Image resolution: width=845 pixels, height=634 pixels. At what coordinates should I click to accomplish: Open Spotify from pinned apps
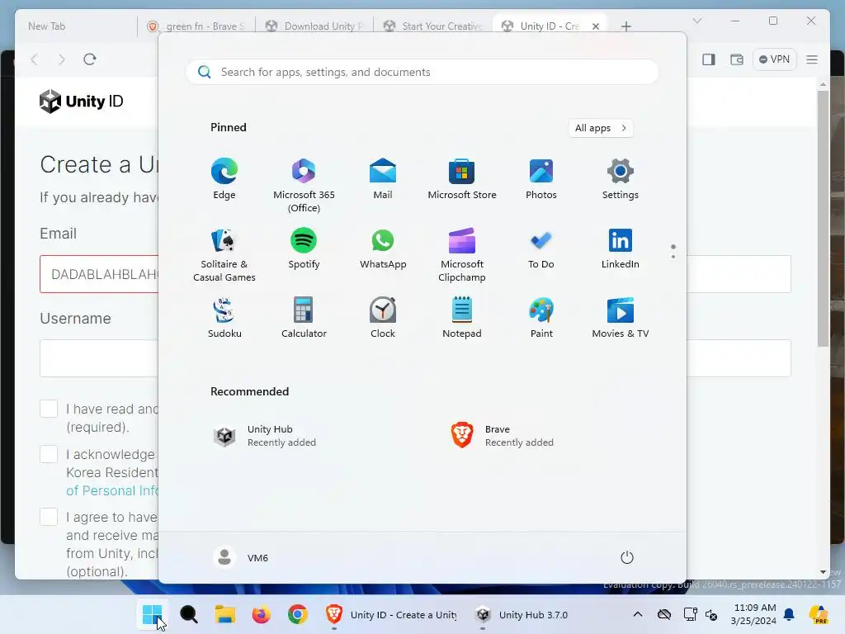(304, 248)
